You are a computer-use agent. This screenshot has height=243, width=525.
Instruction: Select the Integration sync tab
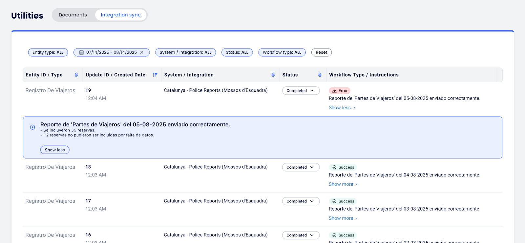[x=120, y=15]
